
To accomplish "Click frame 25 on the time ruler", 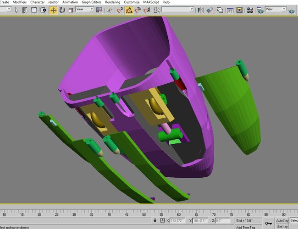I will click(57, 214).
